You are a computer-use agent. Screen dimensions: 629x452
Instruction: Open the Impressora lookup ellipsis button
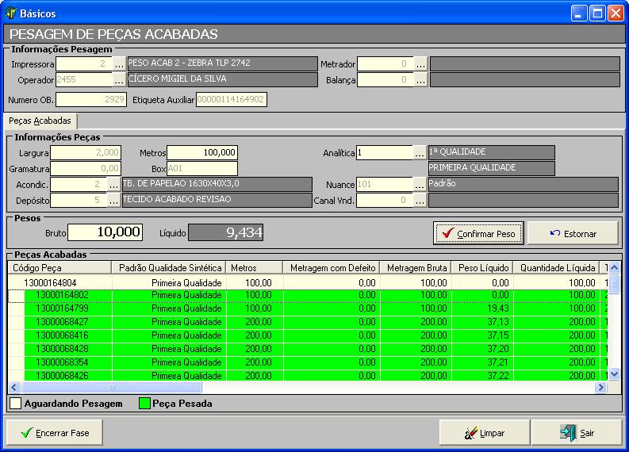pos(118,64)
